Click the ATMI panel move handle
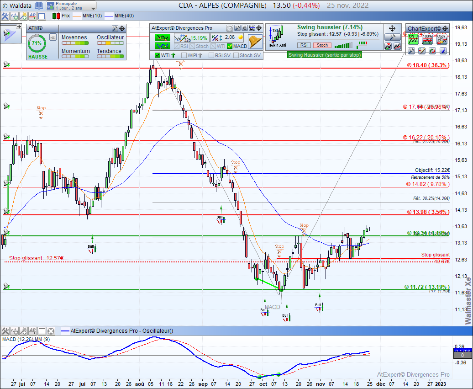Image resolution: width=473 pixels, height=389 pixels. [122, 28]
